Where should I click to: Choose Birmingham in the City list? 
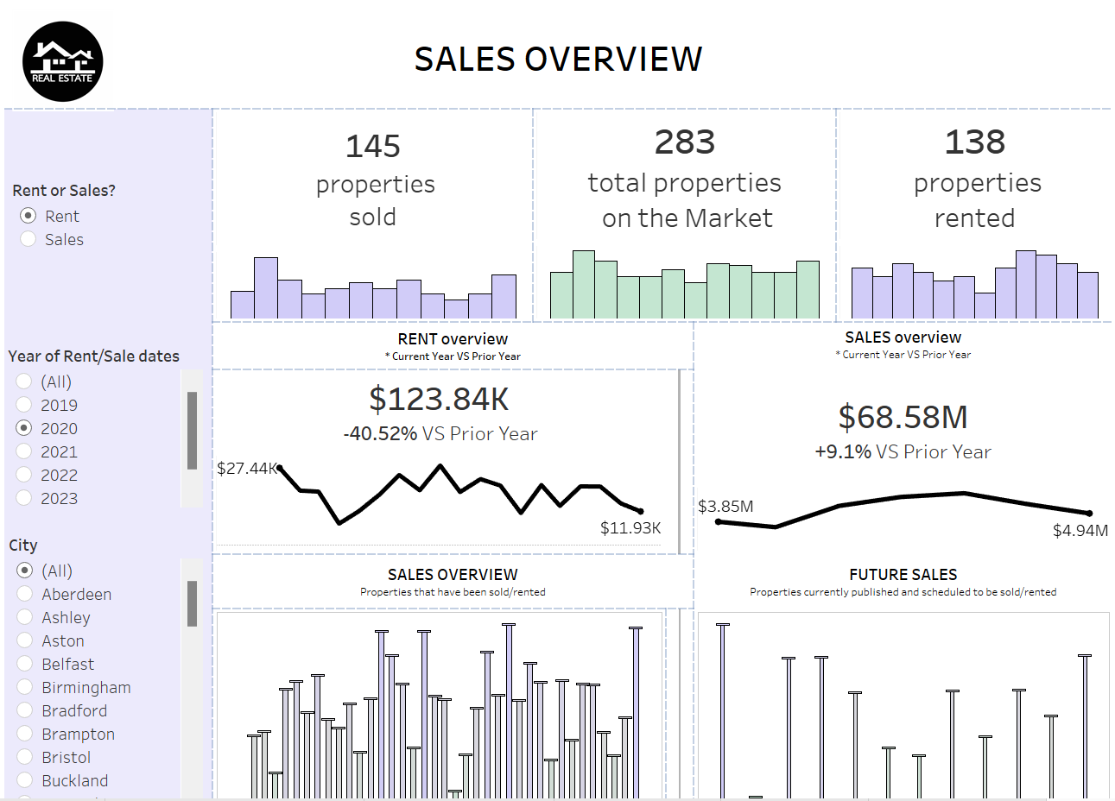[x=25, y=687]
